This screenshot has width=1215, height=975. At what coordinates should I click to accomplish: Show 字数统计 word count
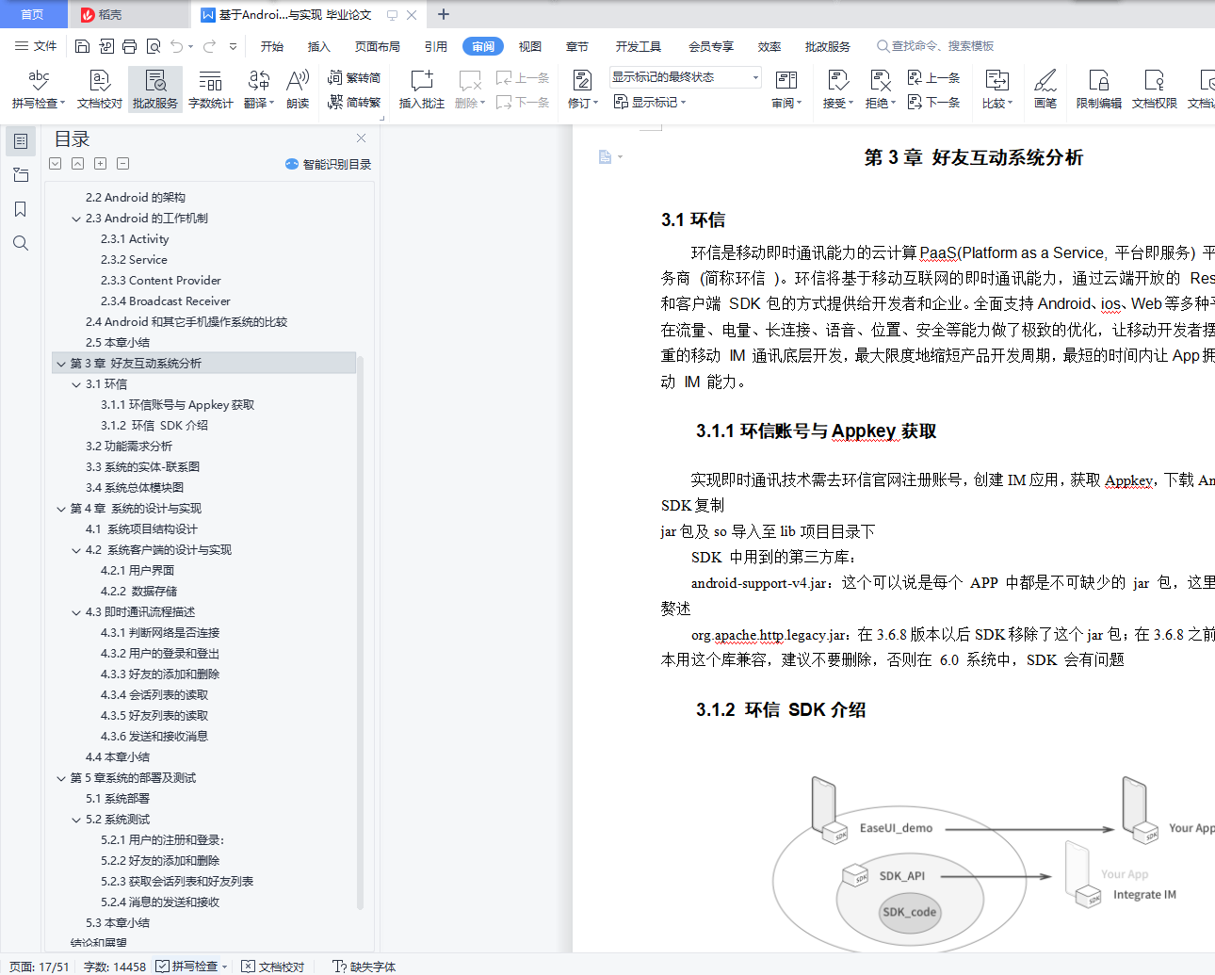pyautogui.click(x=210, y=89)
